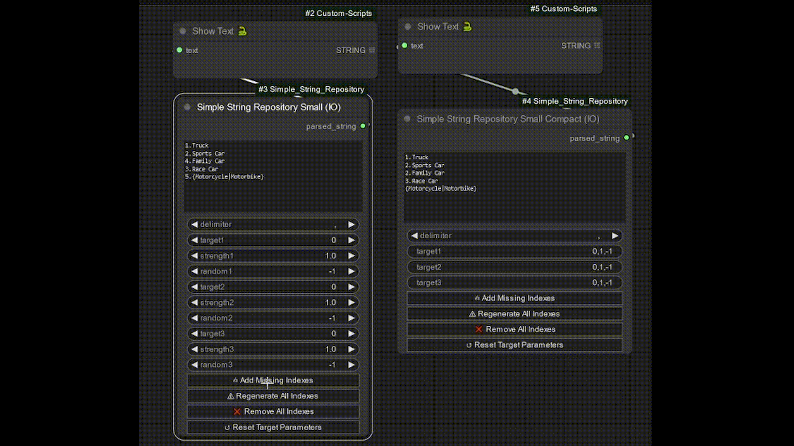Image resolution: width=794 pixels, height=446 pixels.
Task: Collapse the Simple String Repository Small Compact node
Action: click(407, 119)
